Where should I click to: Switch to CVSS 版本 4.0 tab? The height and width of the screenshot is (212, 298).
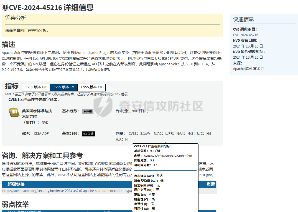36,87
